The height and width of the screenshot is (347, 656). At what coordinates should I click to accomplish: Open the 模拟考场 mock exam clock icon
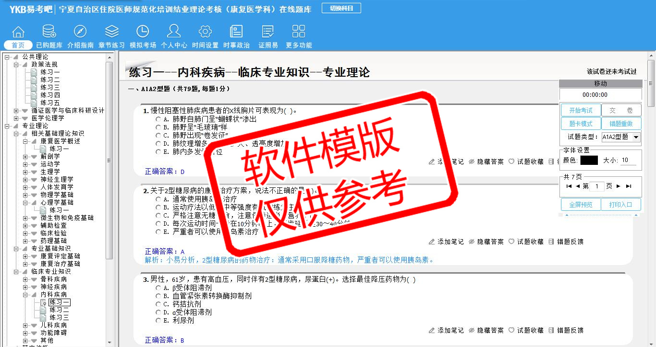coord(143,32)
